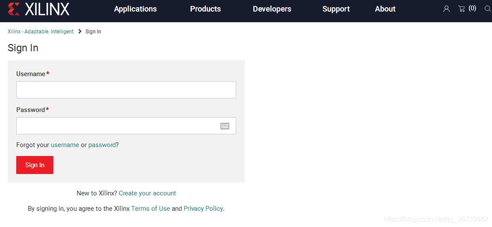
Task: Click the Username field label
Action: pos(31,74)
